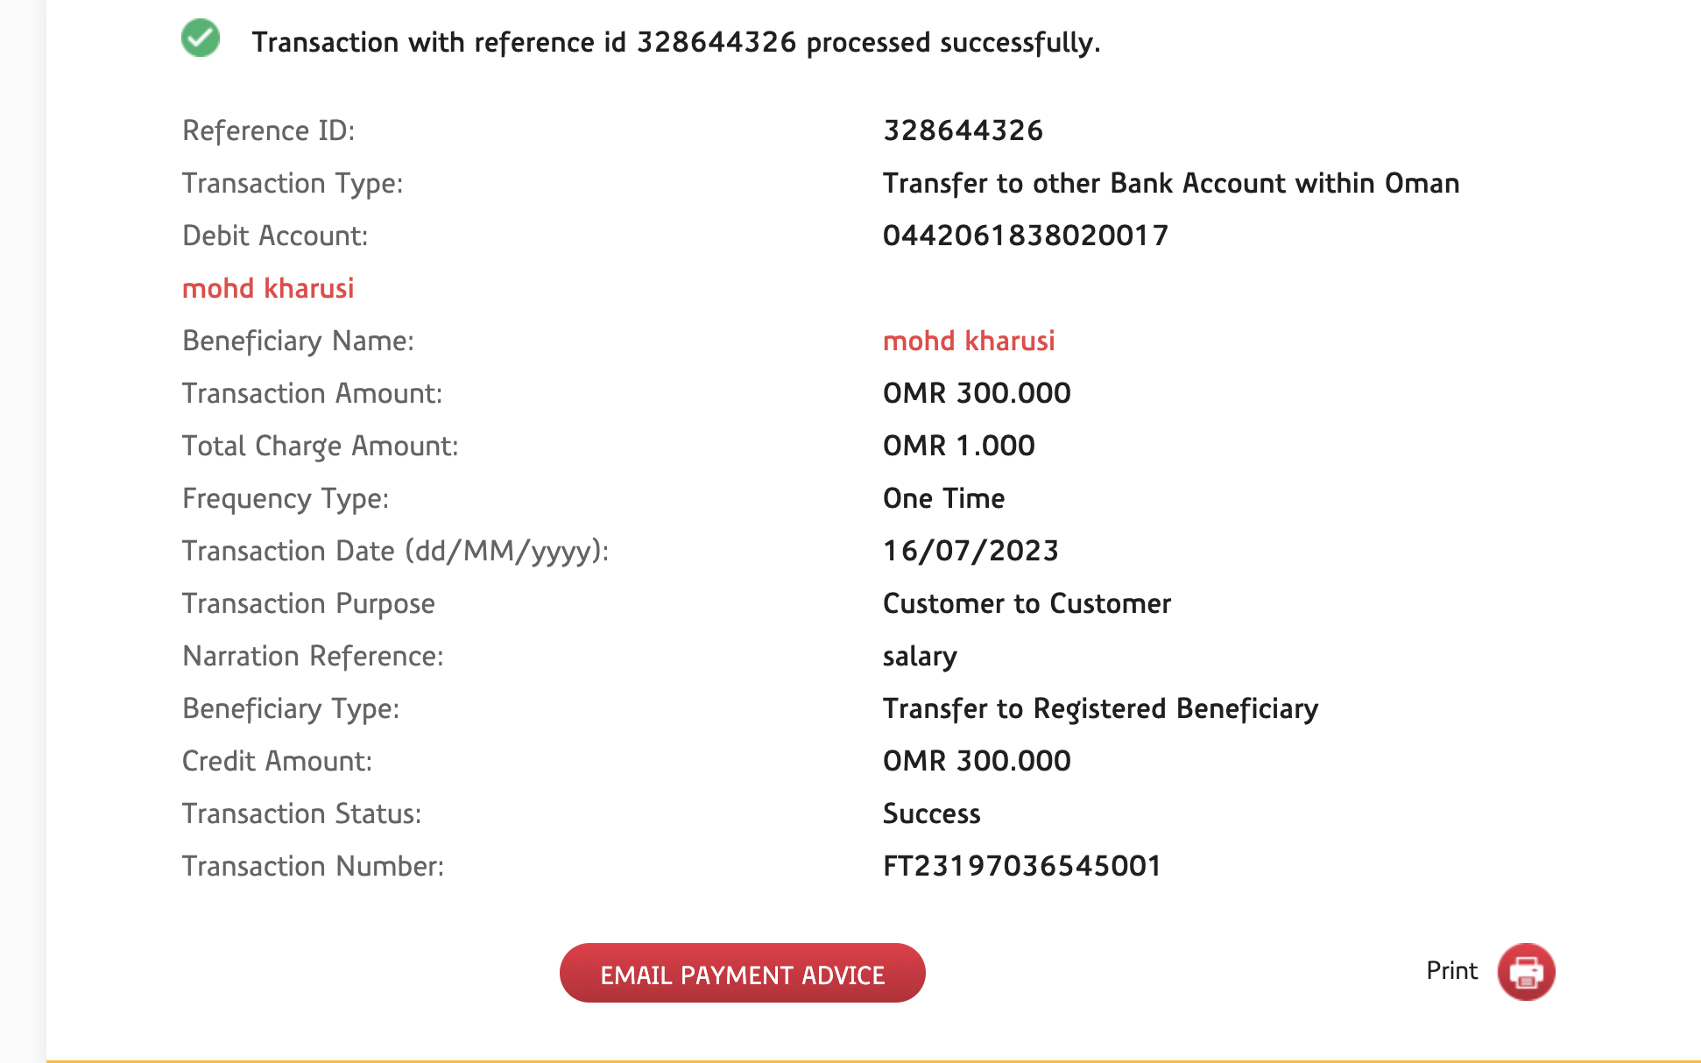
Task: Click the processed successfully confirmation message
Action: pyautogui.click(x=676, y=42)
